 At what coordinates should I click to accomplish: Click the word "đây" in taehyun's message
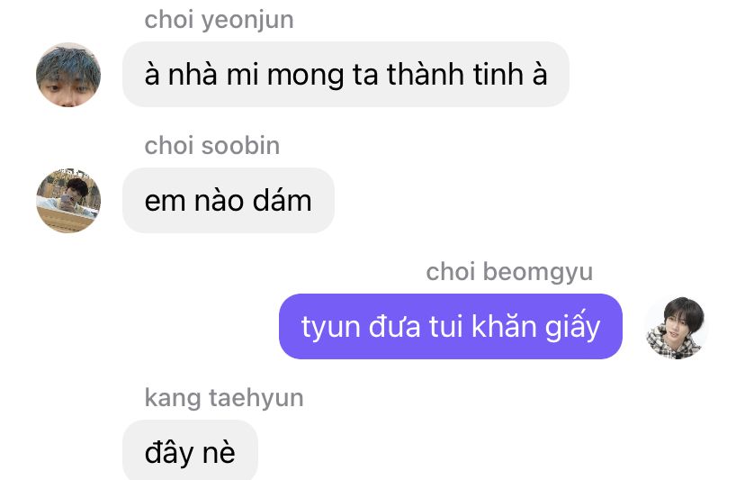click(169, 453)
